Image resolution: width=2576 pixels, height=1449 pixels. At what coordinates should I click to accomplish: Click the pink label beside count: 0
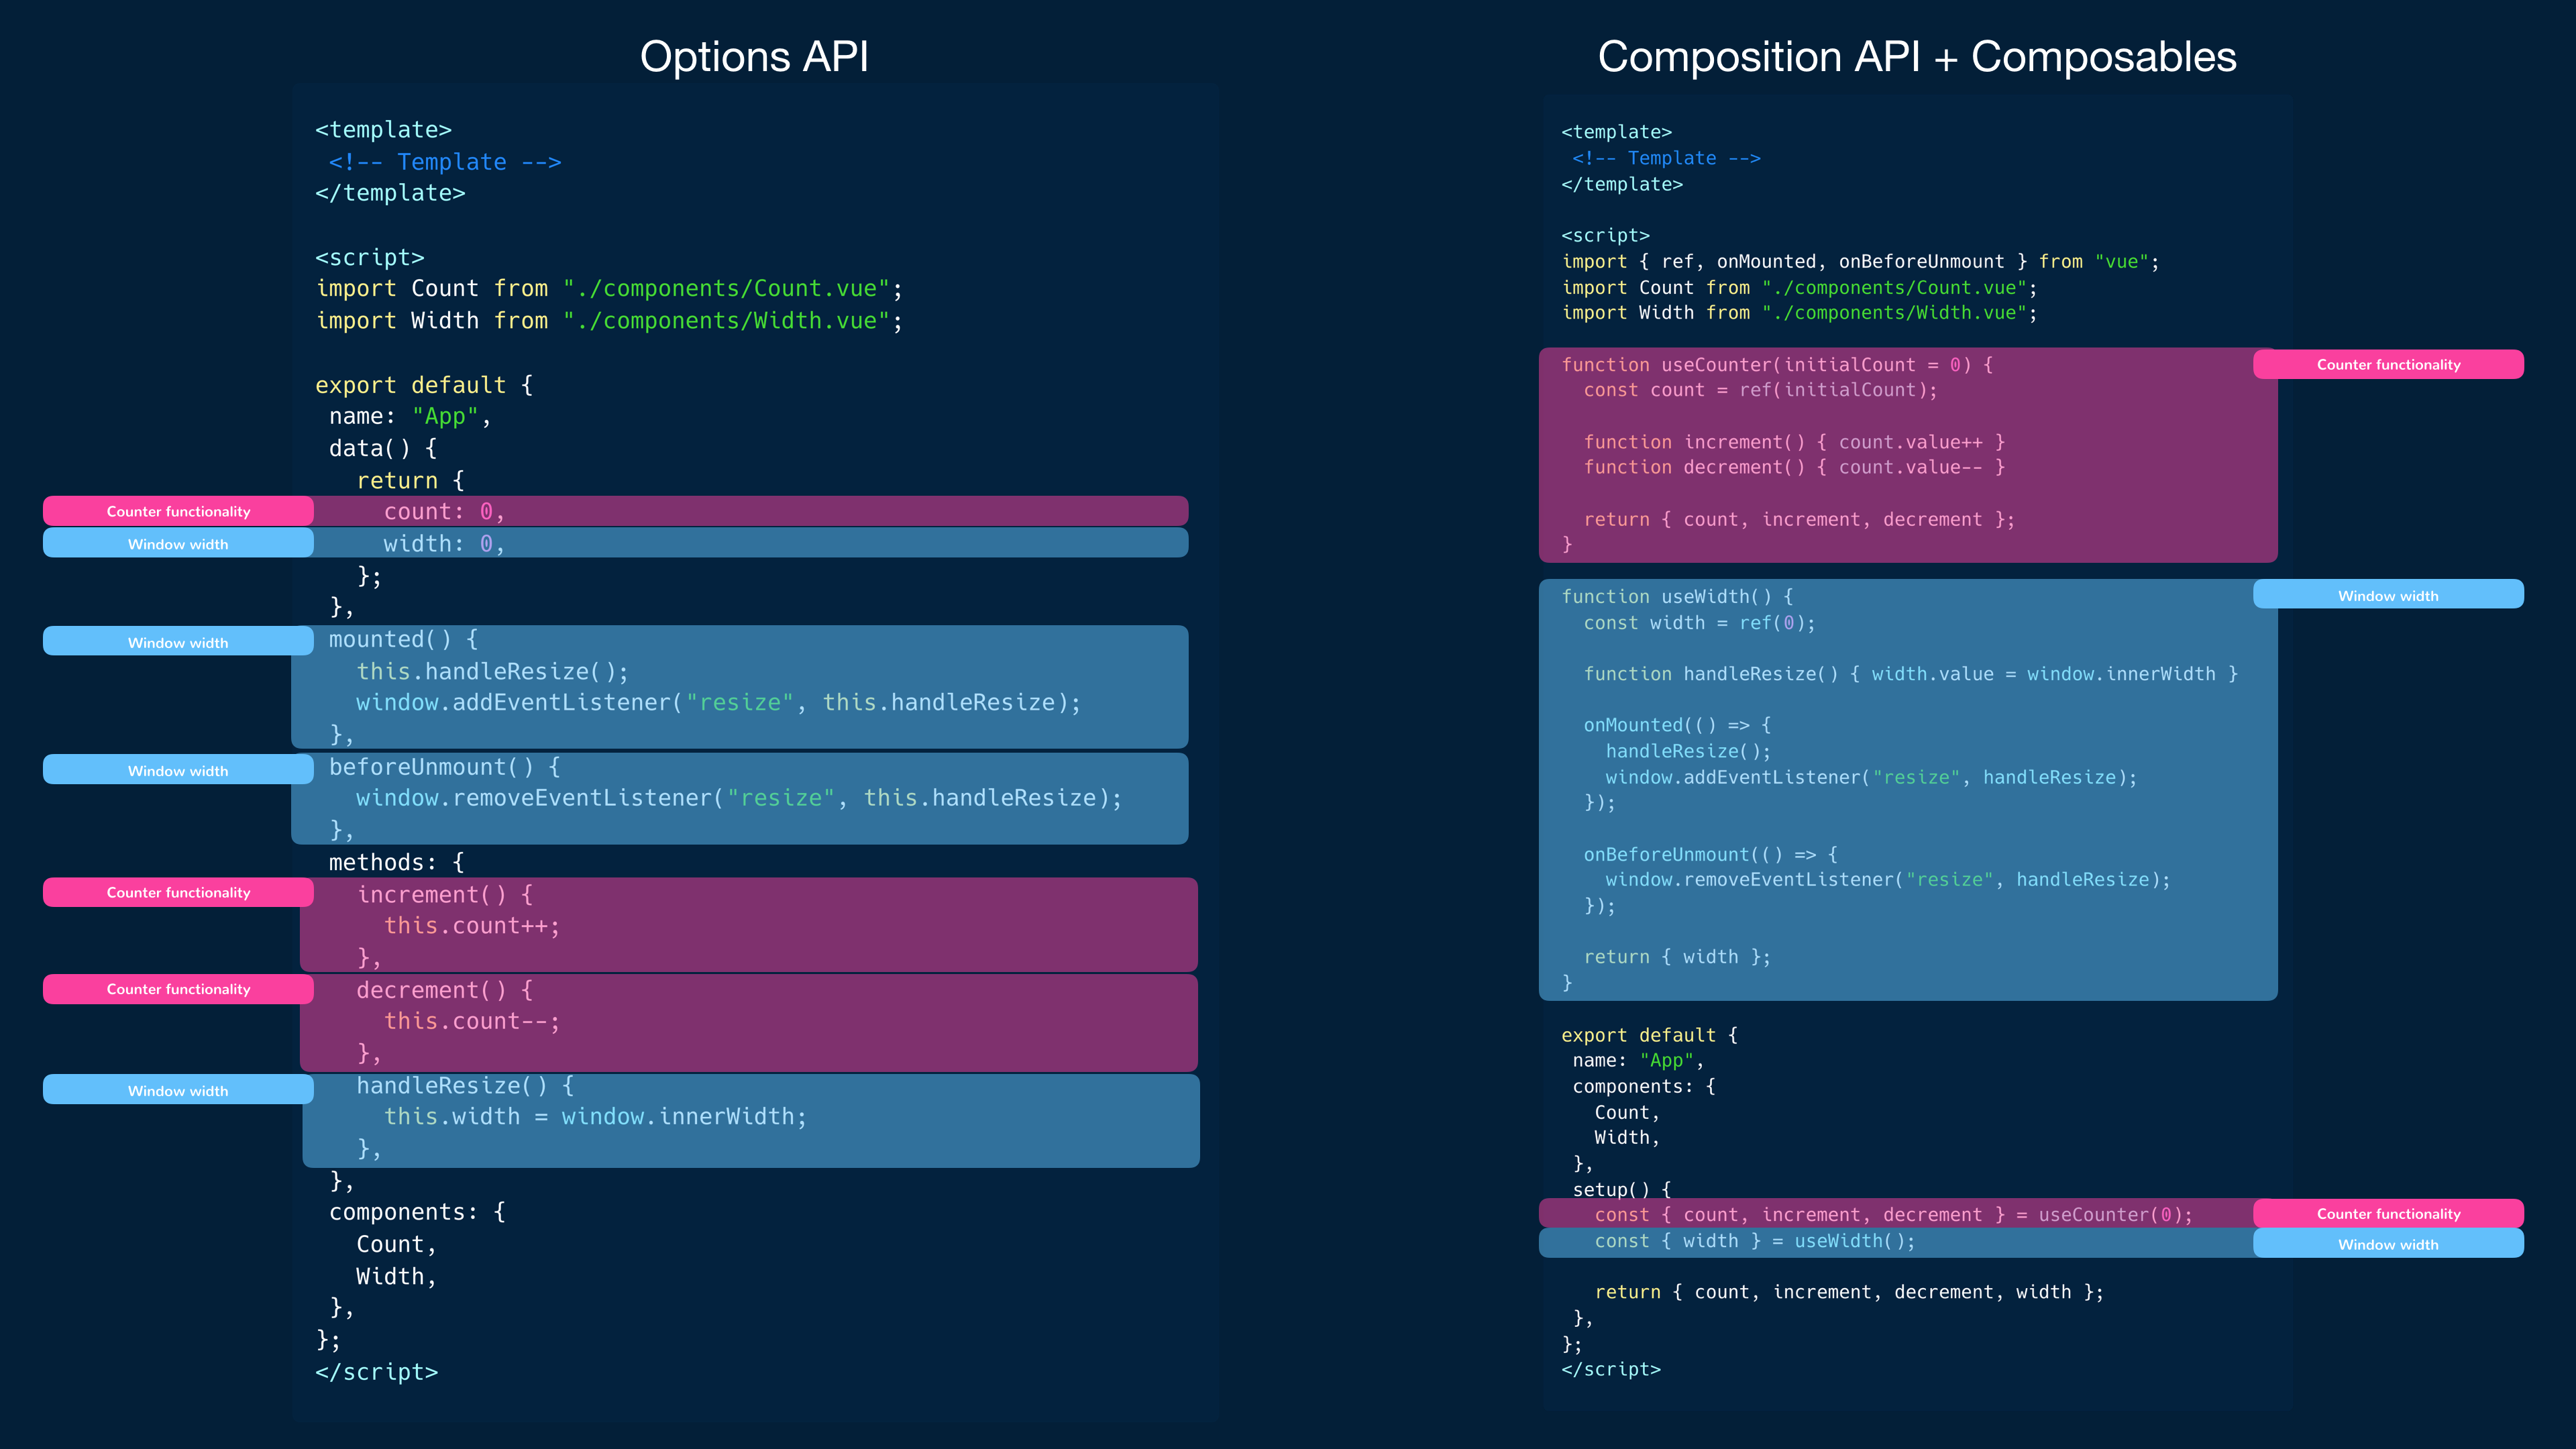tap(178, 511)
